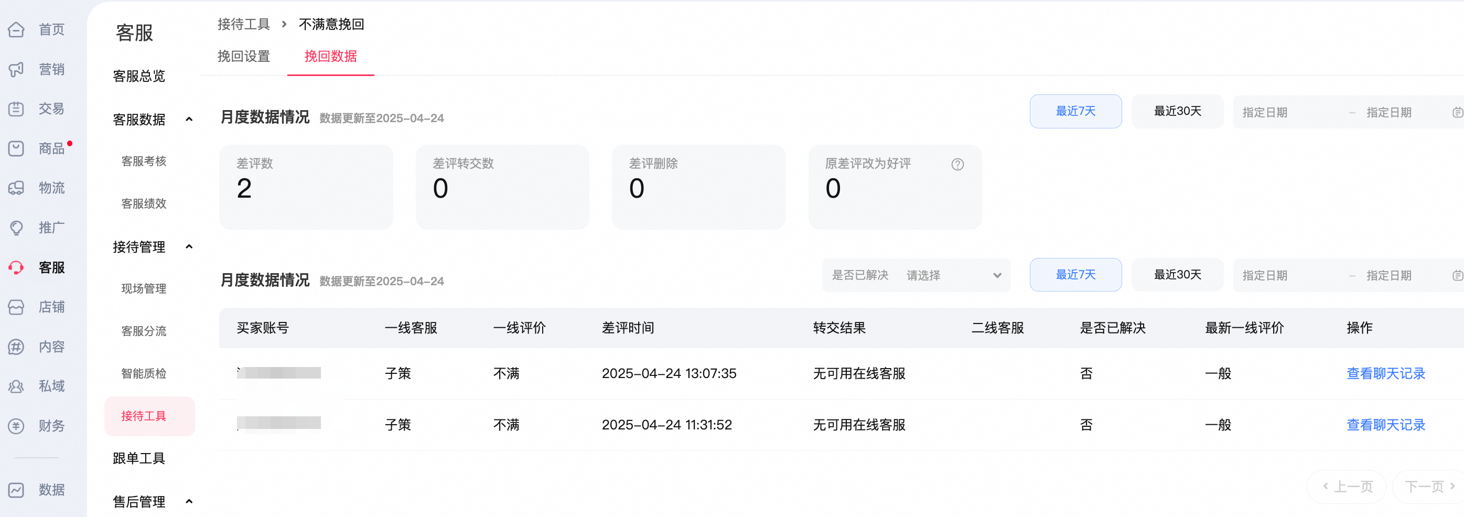Open the 物流 truck icon

click(x=16, y=188)
